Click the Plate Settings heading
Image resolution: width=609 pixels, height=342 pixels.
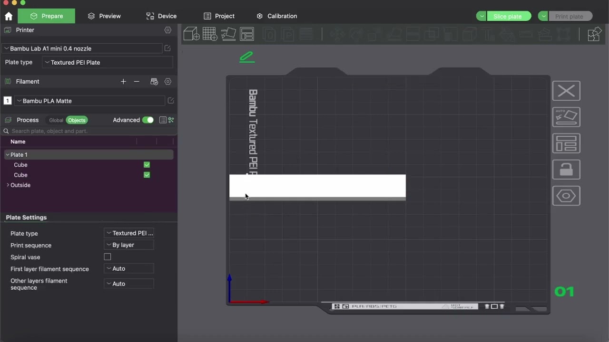[26, 218]
